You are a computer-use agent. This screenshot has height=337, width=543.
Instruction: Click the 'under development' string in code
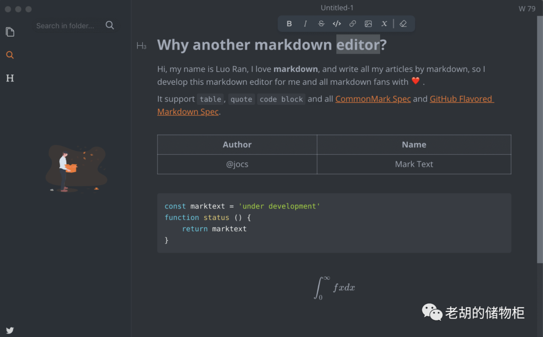click(279, 206)
